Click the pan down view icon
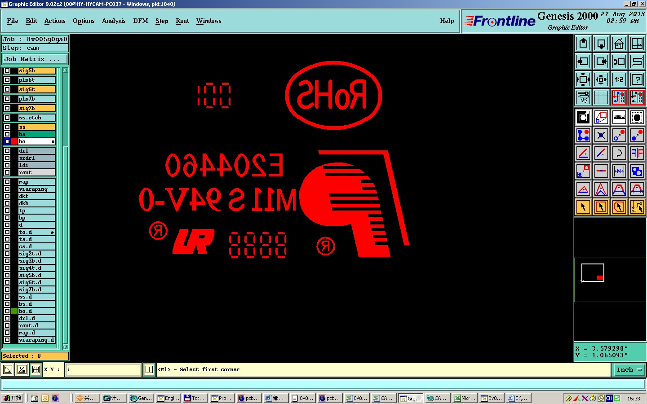This screenshot has width=647, height=404. [601, 44]
